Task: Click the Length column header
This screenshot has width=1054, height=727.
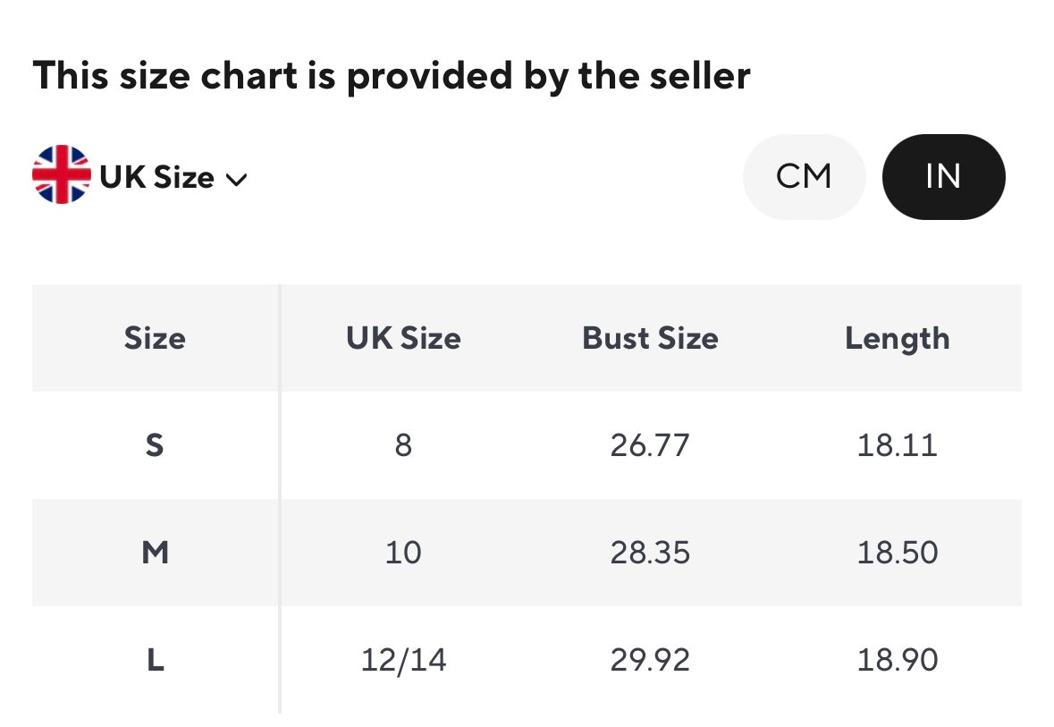Action: coord(897,338)
